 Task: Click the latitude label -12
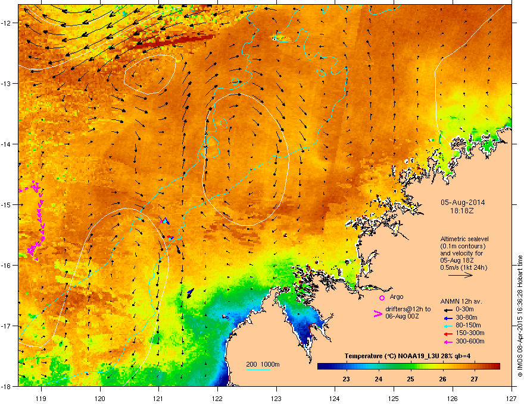[x=7, y=23]
